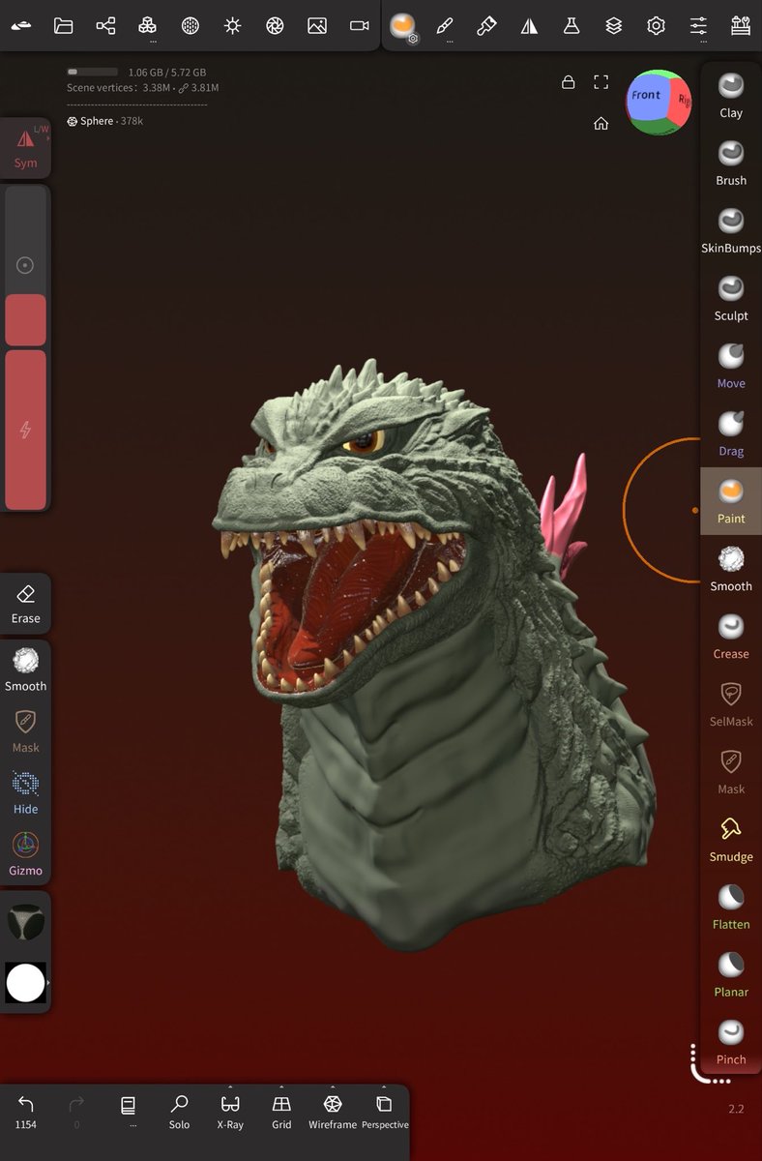Adjust the brush radius slider
Image resolution: width=762 pixels, height=1161 pixels.
click(25, 265)
